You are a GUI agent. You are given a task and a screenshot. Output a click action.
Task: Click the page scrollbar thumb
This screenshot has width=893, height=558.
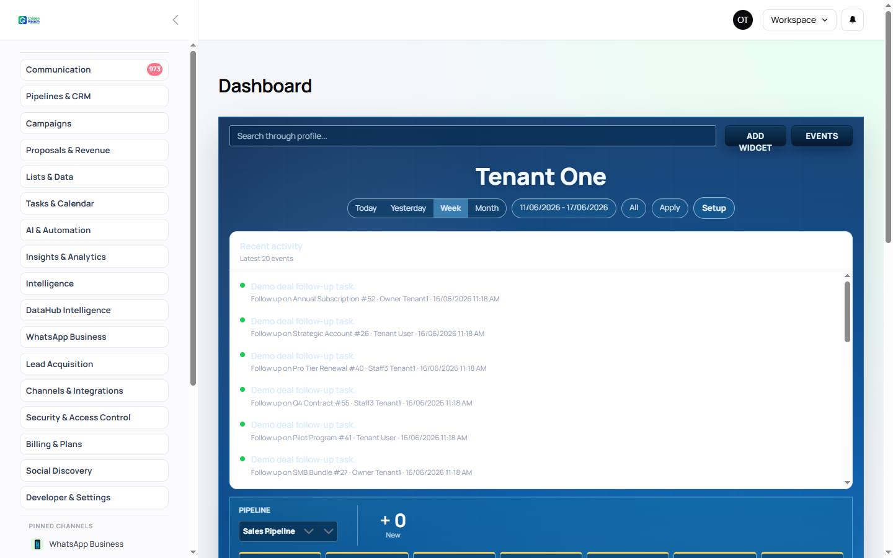(888, 126)
